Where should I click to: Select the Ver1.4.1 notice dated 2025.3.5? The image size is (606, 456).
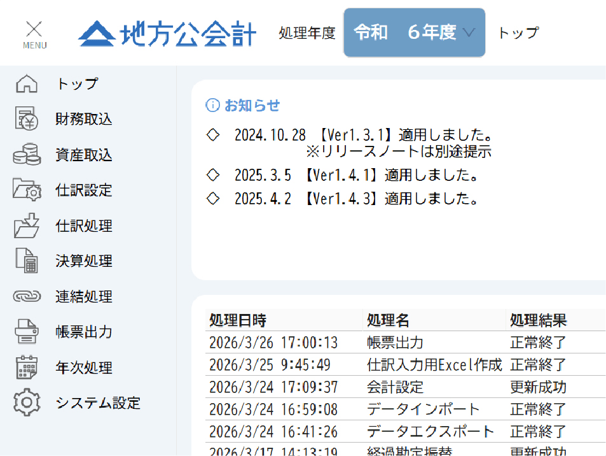356,175
